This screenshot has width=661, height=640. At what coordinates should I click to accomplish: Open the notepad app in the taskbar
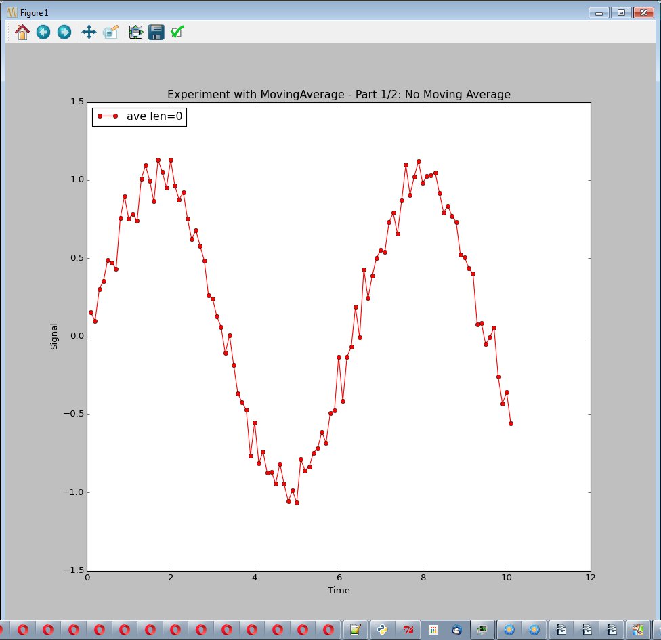click(x=356, y=630)
